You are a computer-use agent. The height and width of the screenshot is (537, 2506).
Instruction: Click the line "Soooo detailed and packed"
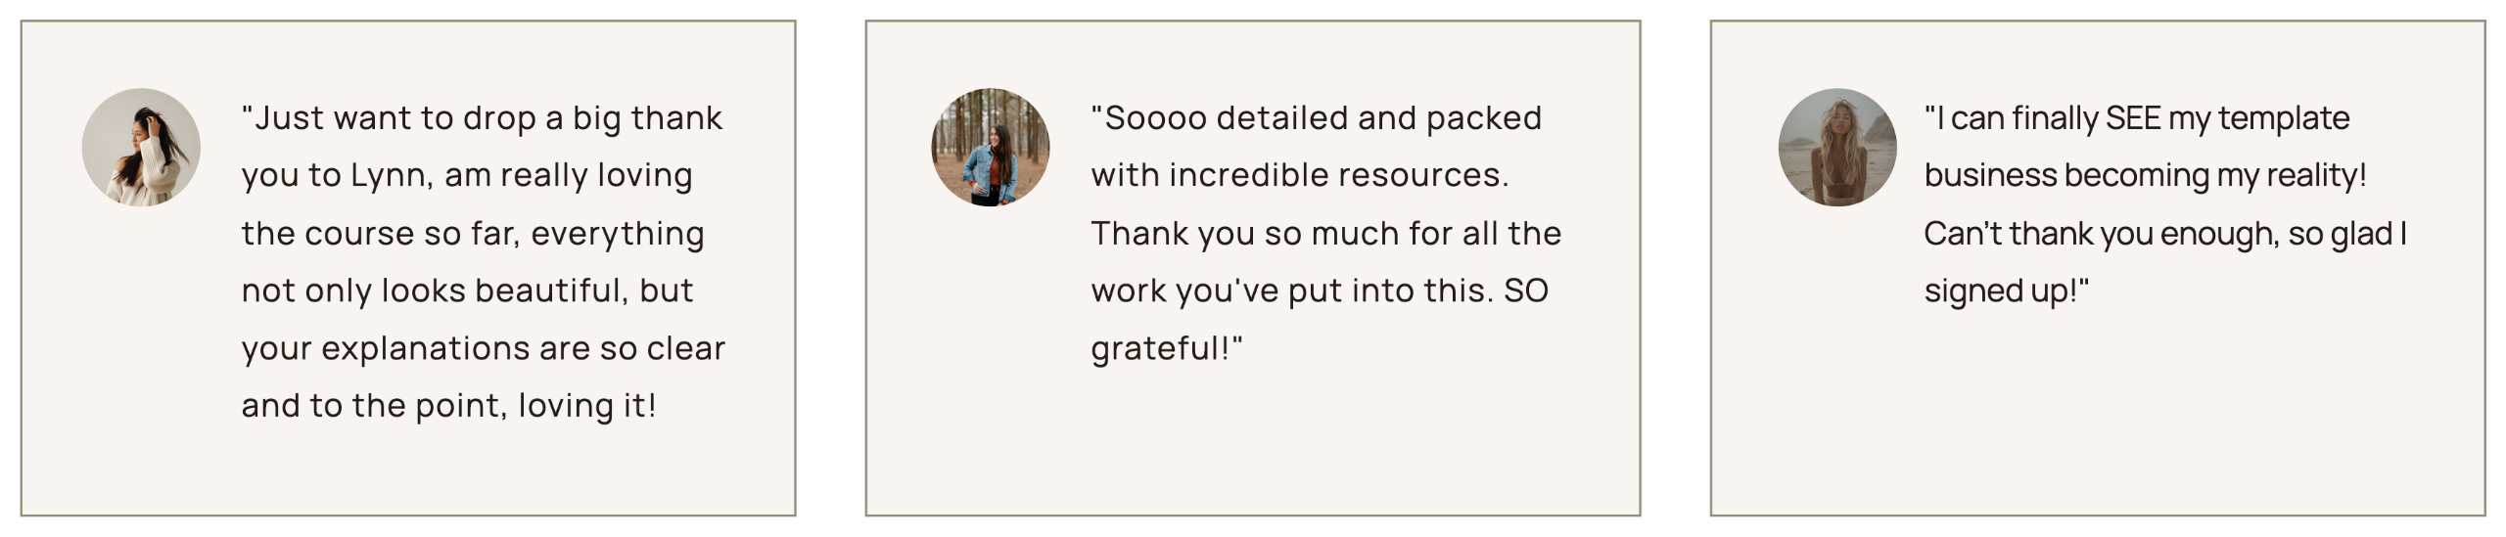pyautogui.click(x=1316, y=118)
